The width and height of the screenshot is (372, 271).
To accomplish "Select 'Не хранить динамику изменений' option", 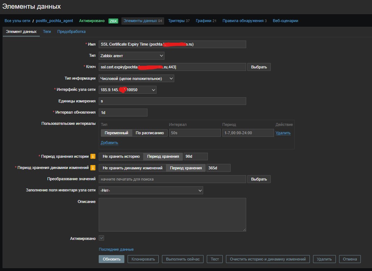I will click(132, 168).
